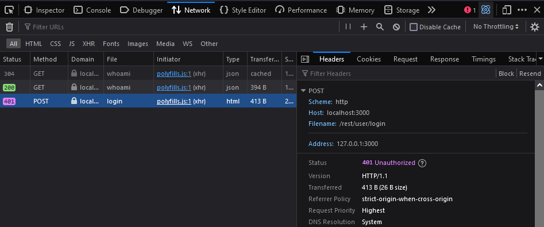Screen dimensions: 544x227
Task: Close the developer tools panel
Action: [537, 10]
